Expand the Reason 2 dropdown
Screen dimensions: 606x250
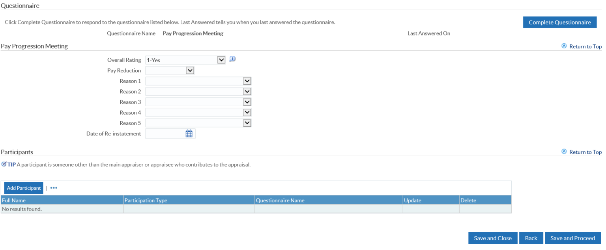pyautogui.click(x=247, y=91)
